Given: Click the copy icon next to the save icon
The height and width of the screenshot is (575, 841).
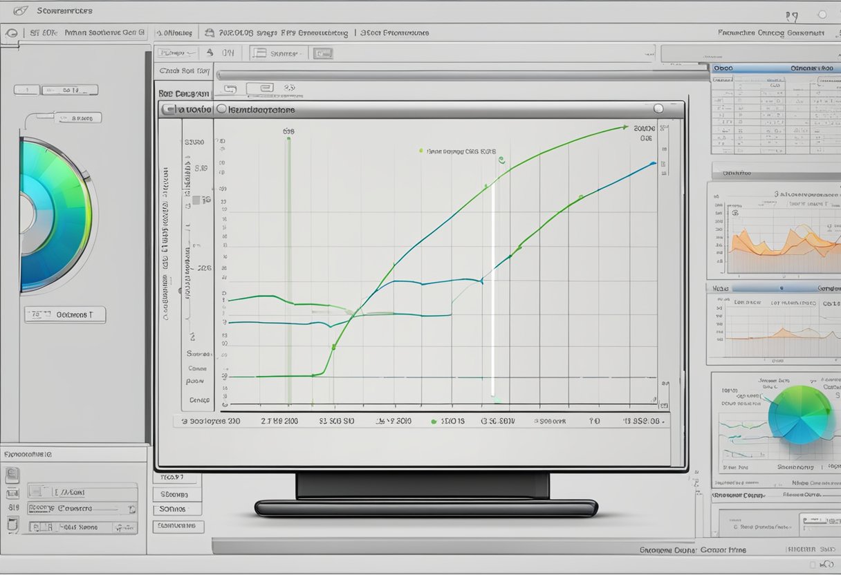Looking at the screenshot, I should [266, 88].
